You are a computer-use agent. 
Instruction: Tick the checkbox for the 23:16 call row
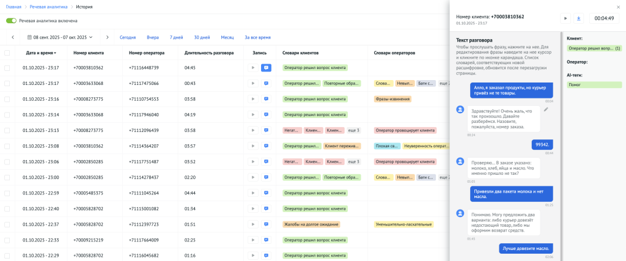[x=7, y=99]
